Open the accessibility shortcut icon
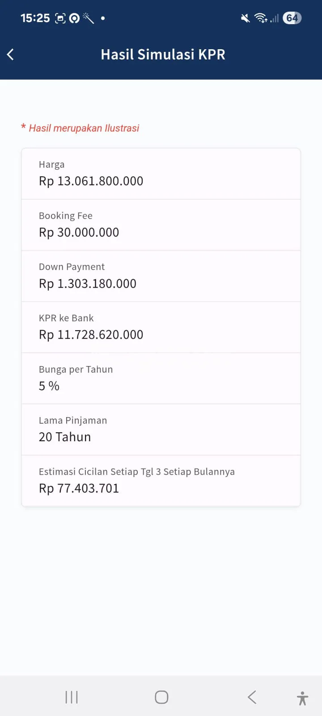The height and width of the screenshot is (716, 322). pyautogui.click(x=302, y=698)
